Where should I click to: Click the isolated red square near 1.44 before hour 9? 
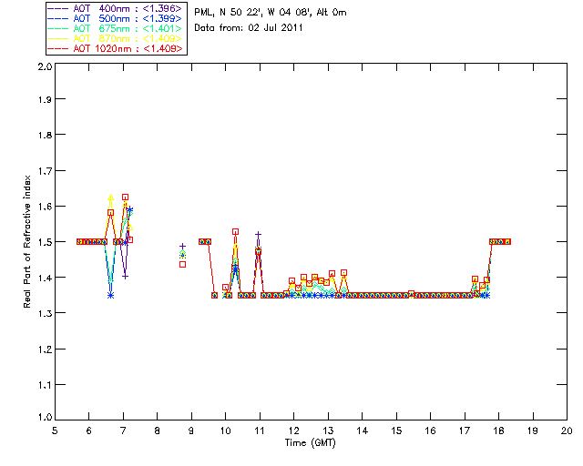pos(182,265)
